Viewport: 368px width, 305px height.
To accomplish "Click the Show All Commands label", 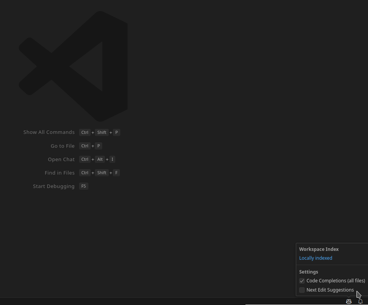I will (x=49, y=132).
